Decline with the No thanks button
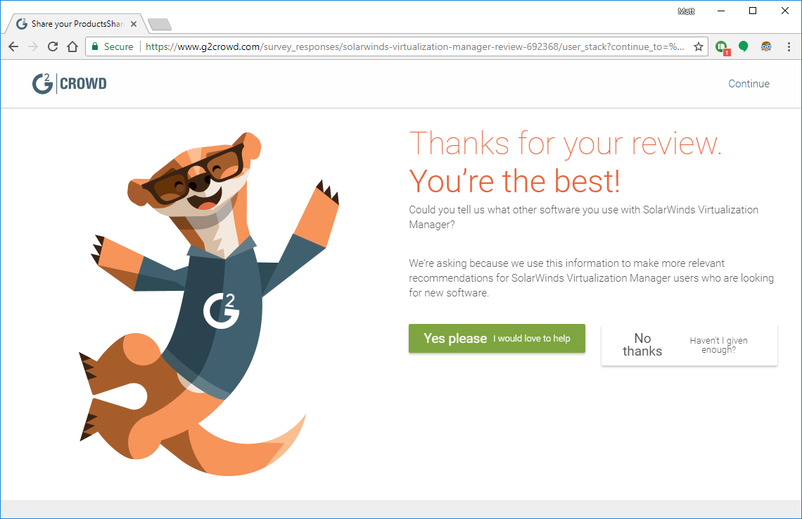 689,344
